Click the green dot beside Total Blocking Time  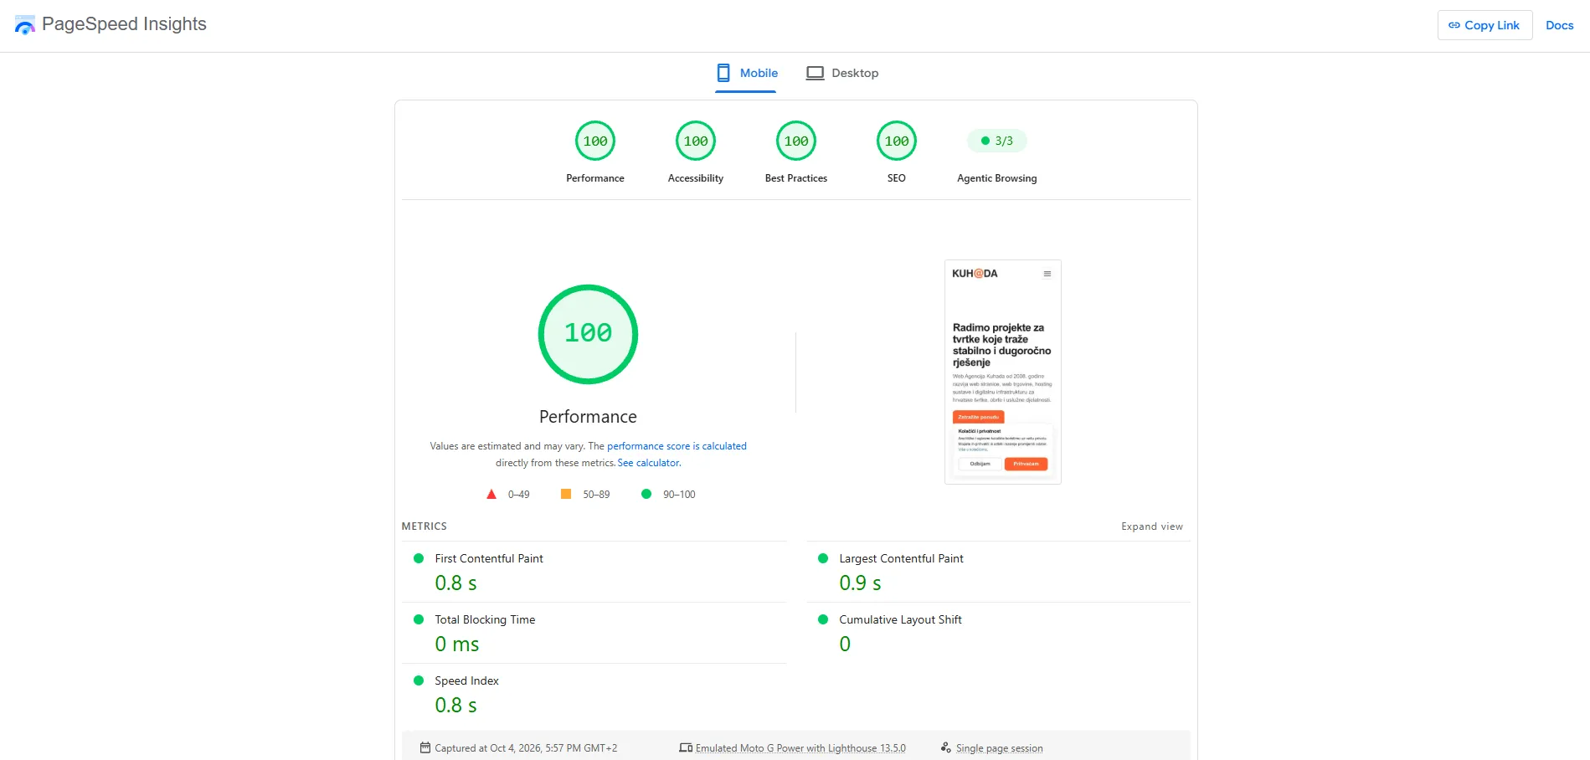click(x=419, y=619)
